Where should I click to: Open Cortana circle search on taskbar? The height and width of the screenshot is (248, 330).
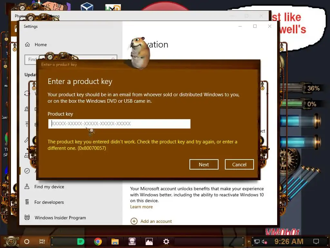(27, 242)
